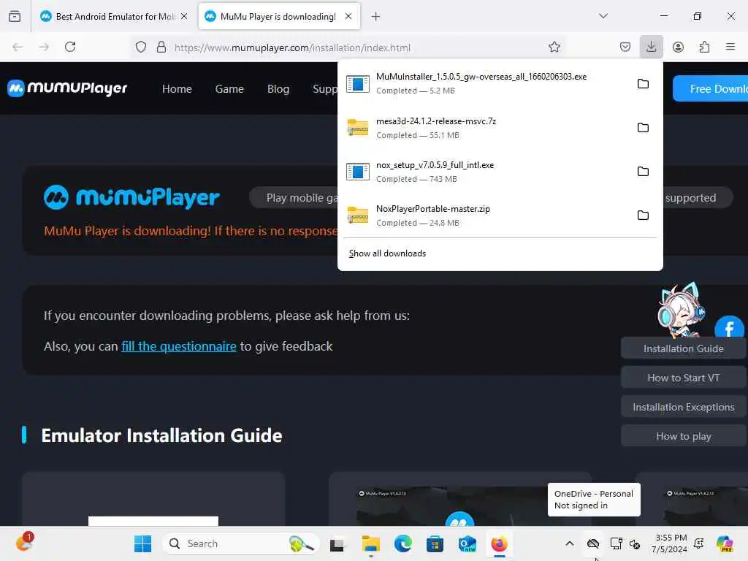Viewport: 748px width, 561px height.
Task: Open Task View on taskbar
Action: coord(337,544)
